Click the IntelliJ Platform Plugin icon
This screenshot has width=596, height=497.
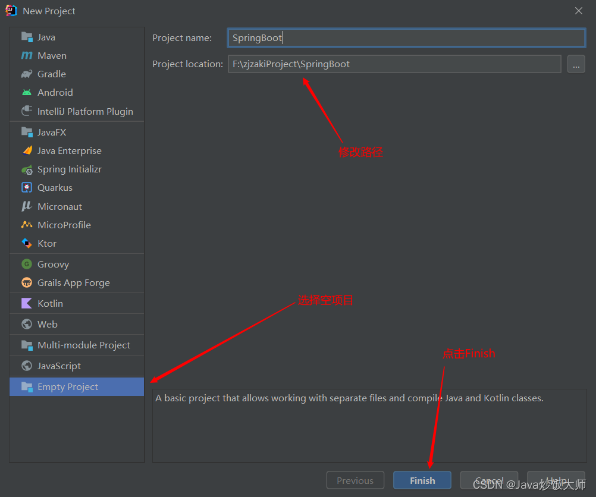click(27, 111)
